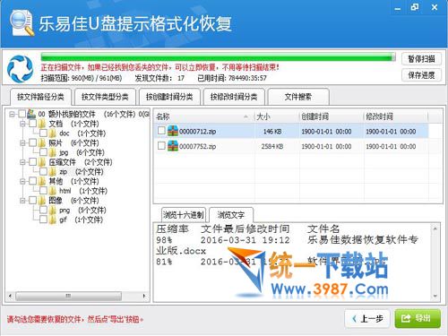
Task: Check the box for 00007752.zip
Action: (x=161, y=146)
